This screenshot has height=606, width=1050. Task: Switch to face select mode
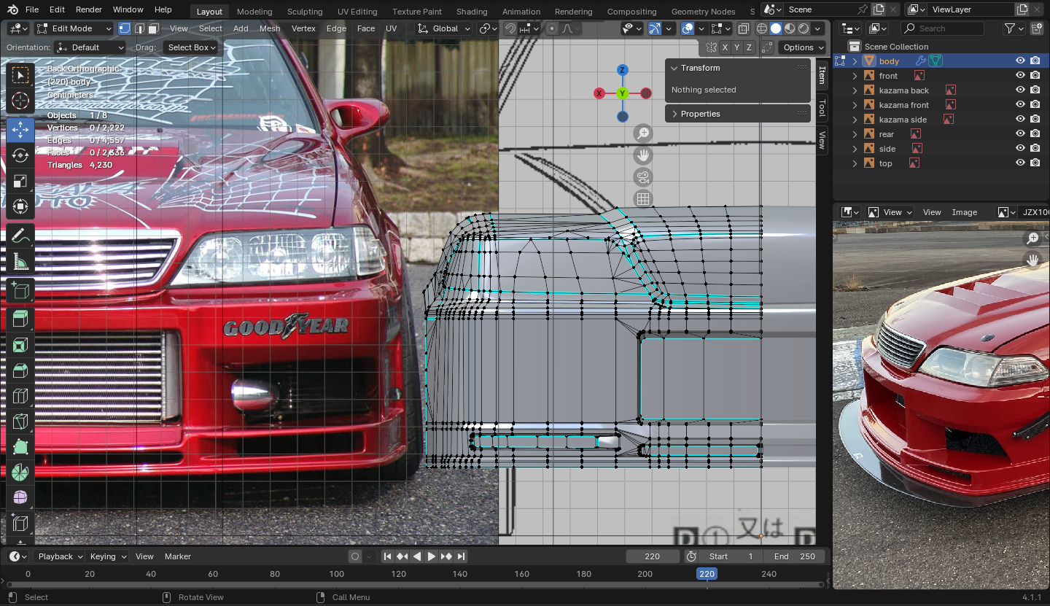tap(153, 28)
